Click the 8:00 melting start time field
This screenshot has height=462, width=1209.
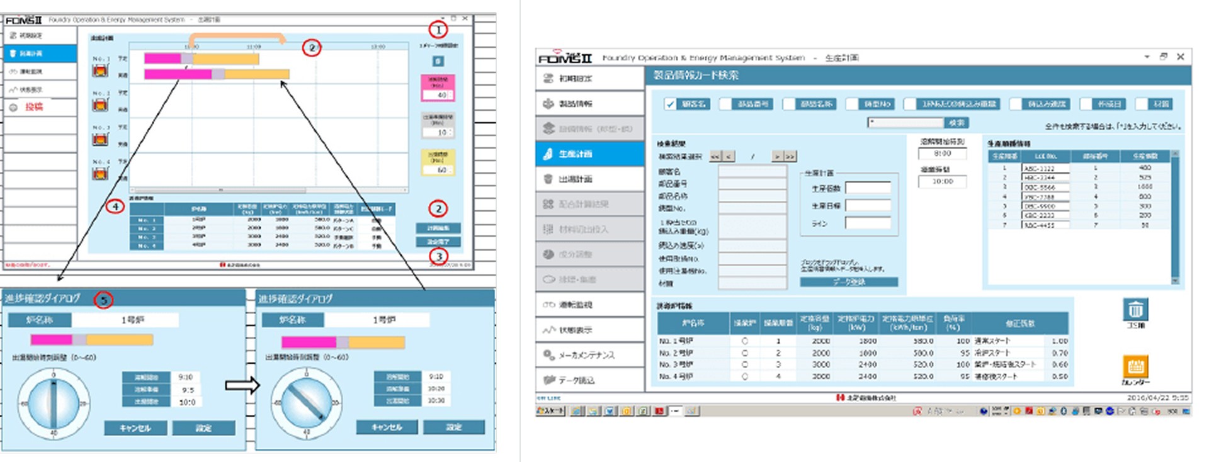(x=942, y=154)
